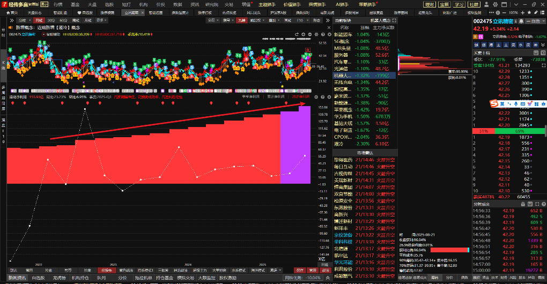Click the 学习 button
The height and width of the screenshot is (284, 547).
click(459, 4)
